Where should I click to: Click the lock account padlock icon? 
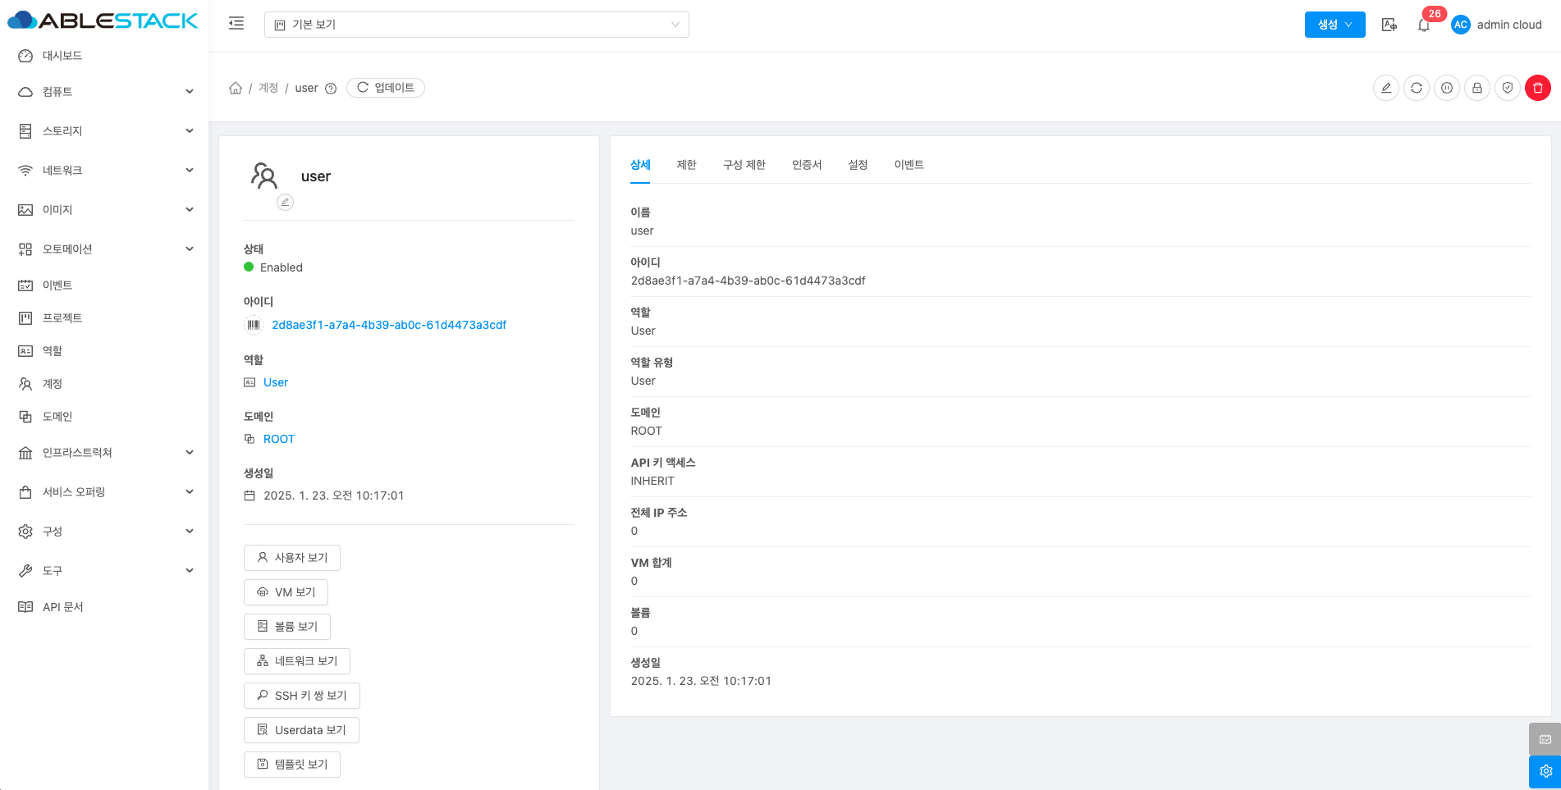tap(1476, 88)
